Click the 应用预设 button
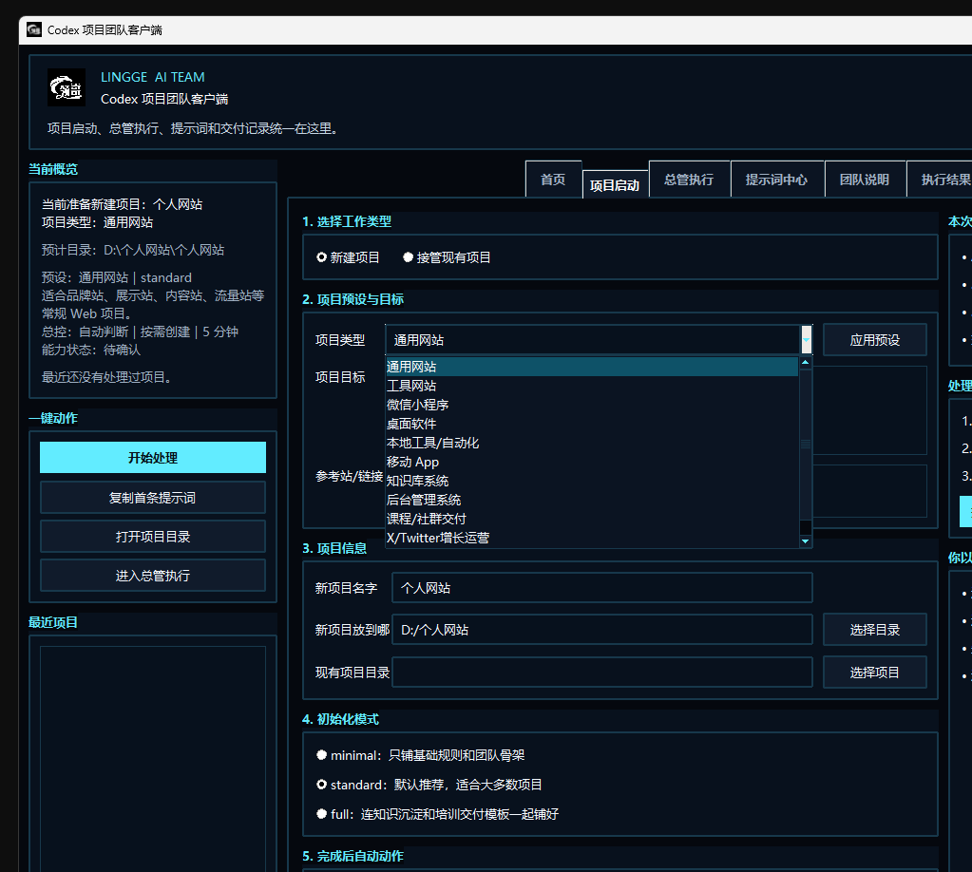 pyautogui.click(x=875, y=340)
